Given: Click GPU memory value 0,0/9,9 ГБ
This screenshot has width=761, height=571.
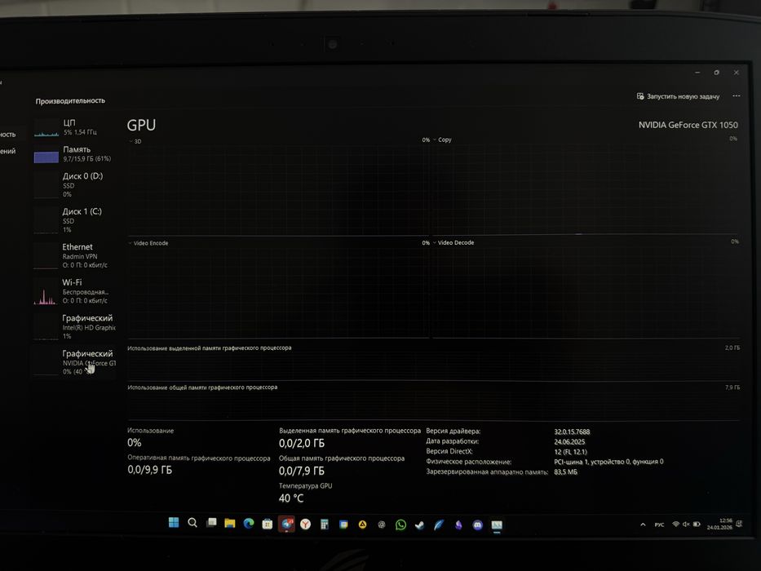Looking at the screenshot, I should pyautogui.click(x=149, y=470).
